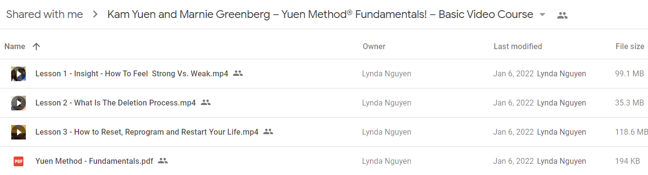The width and height of the screenshot is (648, 175).
Task: Click shared-people icon beside Lesson 1 filename
Action: [x=238, y=74]
